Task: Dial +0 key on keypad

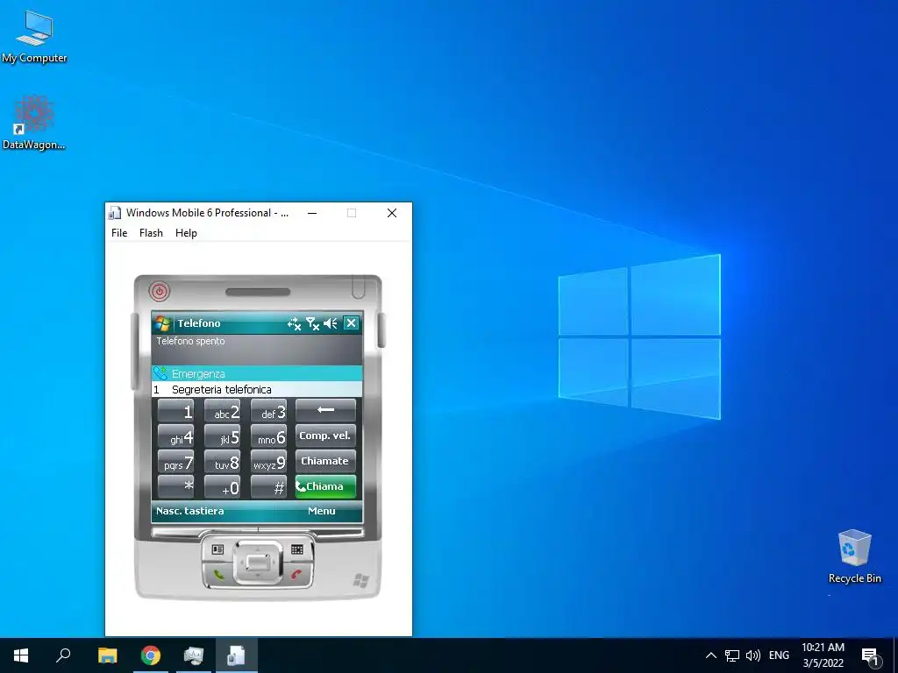Action: tap(222, 487)
